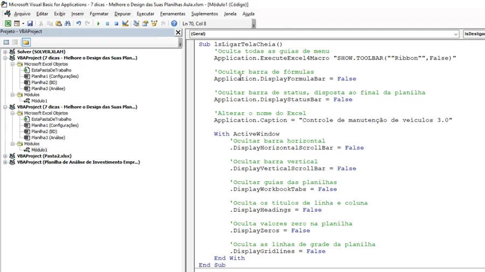
Task: Select Planilha1 (Configurações) in second project
Action: pos(55,125)
